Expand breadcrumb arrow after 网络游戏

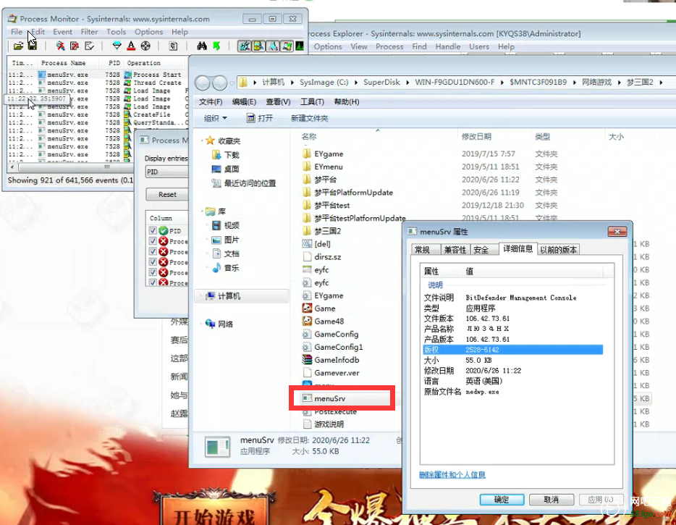619,83
